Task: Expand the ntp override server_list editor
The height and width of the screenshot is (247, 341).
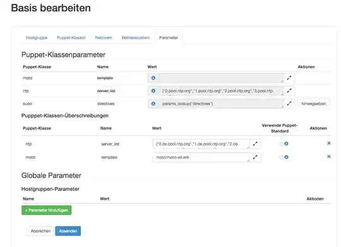Action: pyautogui.click(x=255, y=144)
